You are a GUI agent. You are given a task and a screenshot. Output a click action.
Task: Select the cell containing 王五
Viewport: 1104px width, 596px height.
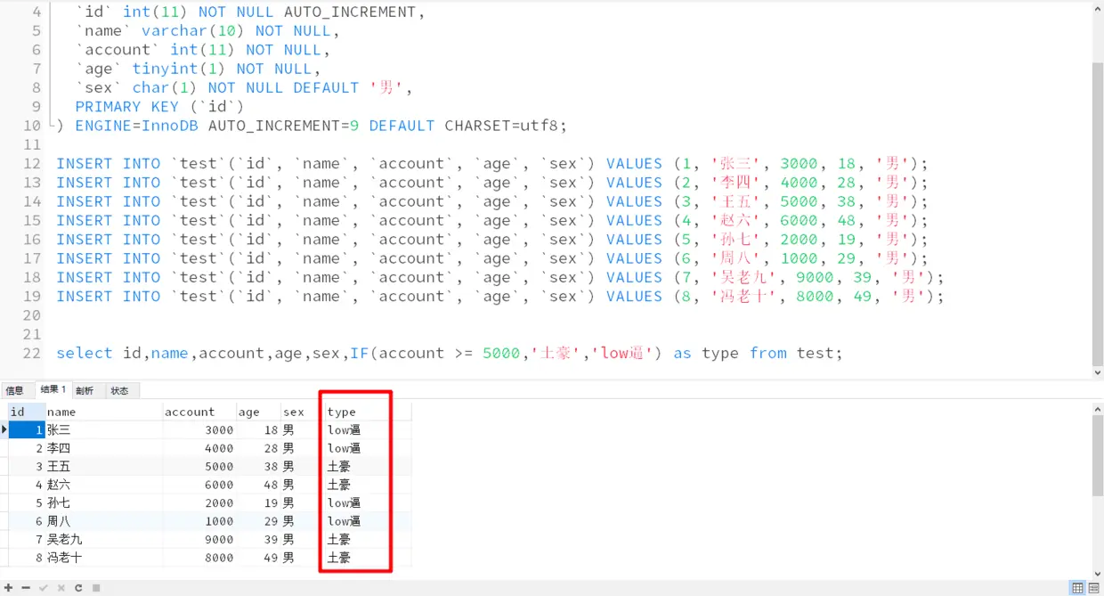pos(103,466)
